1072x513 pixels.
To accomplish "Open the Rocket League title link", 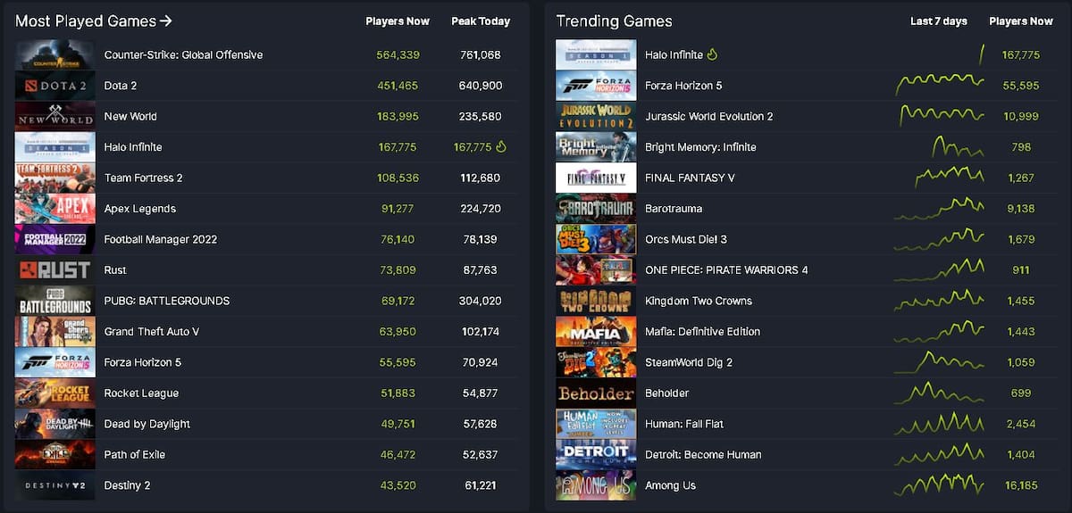I will [x=141, y=393].
